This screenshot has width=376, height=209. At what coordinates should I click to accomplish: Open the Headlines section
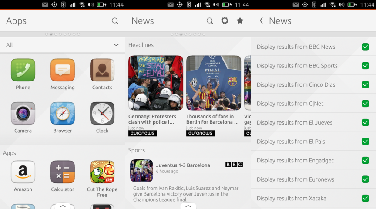point(141,45)
